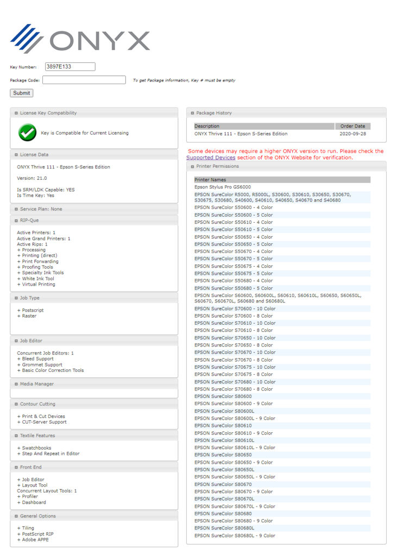
Task: Click the Specialty Ink Tools feature line
Action: 40,273
